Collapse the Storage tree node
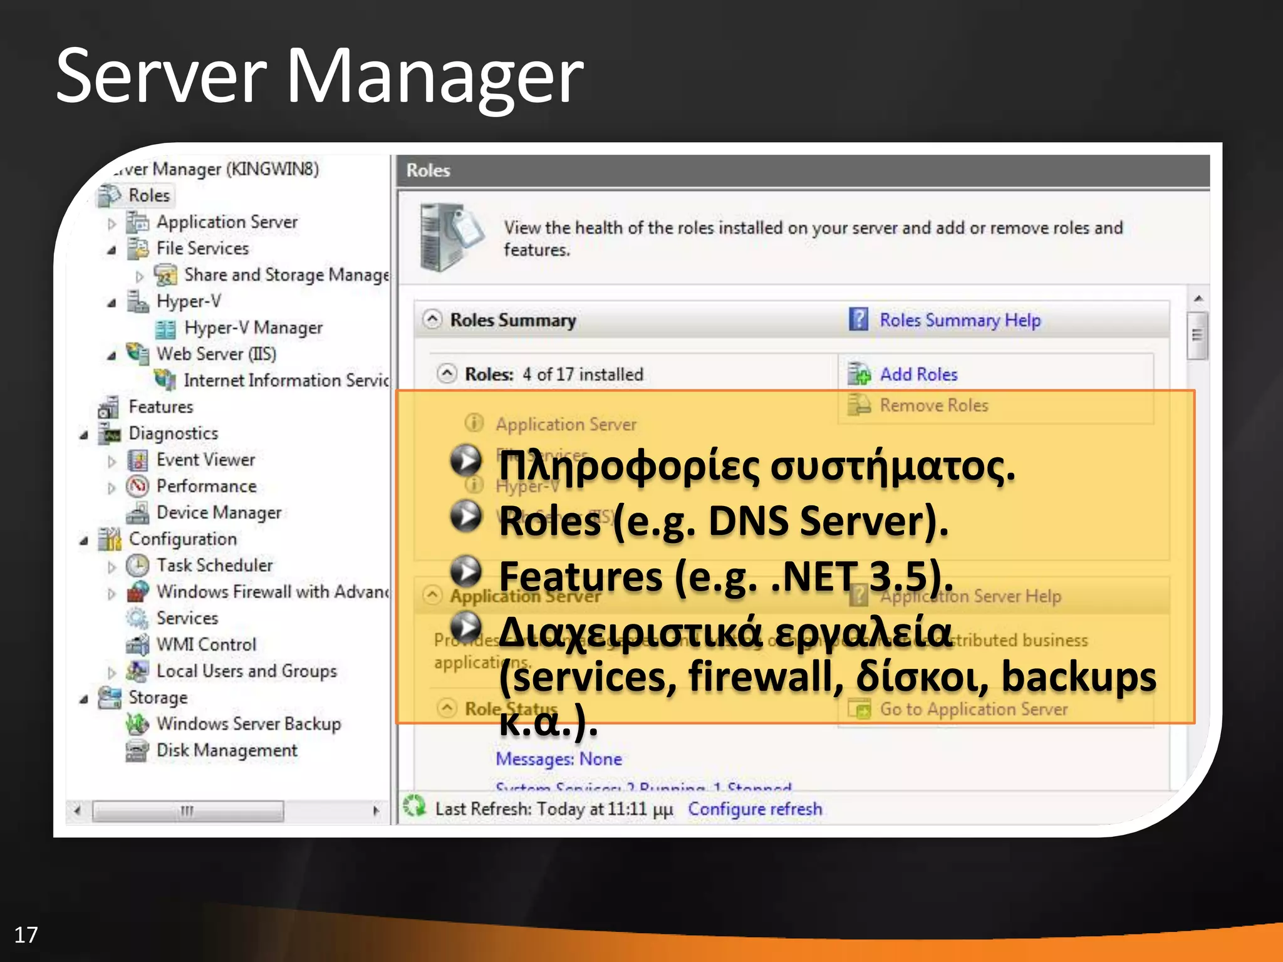The width and height of the screenshot is (1283, 962). coord(84,699)
